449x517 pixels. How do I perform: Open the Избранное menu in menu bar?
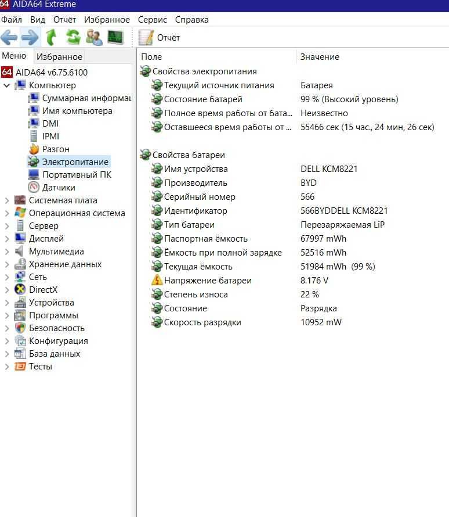pyautogui.click(x=107, y=20)
